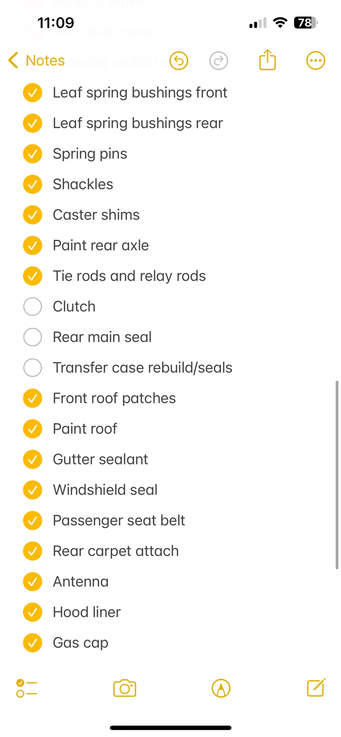Go back using the chevron arrow
This screenshot has height=737, width=341.
coord(13,61)
